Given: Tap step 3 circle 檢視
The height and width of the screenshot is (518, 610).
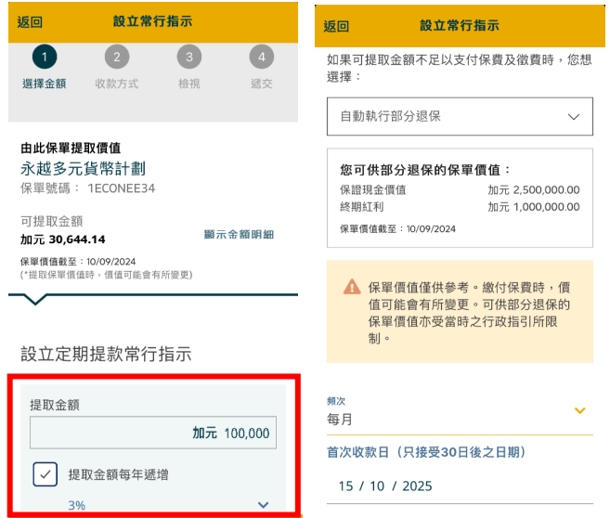Looking at the screenshot, I should click(188, 58).
